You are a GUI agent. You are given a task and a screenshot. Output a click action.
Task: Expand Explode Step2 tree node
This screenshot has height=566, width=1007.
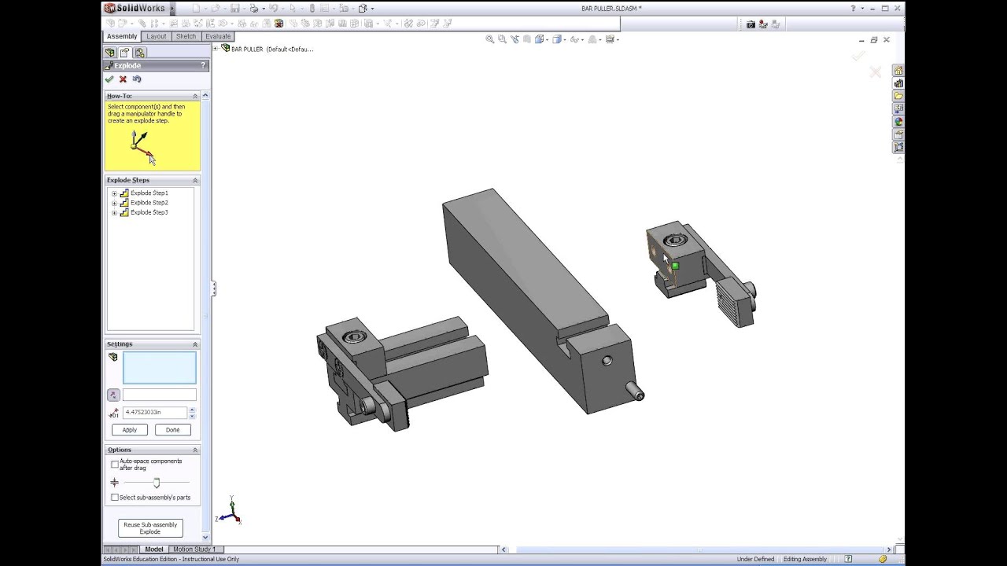point(114,203)
